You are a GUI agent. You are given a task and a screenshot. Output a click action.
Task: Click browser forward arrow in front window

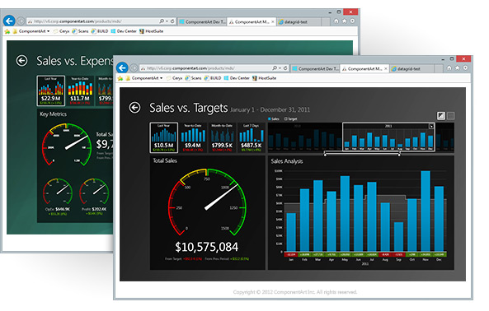pyautogui.click(x=134, y=67)
